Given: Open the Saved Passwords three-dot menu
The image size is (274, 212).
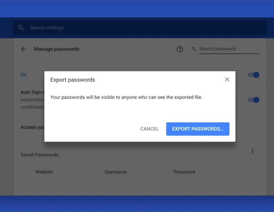Looking at the screenshot, I should click(x=252, y=151).
